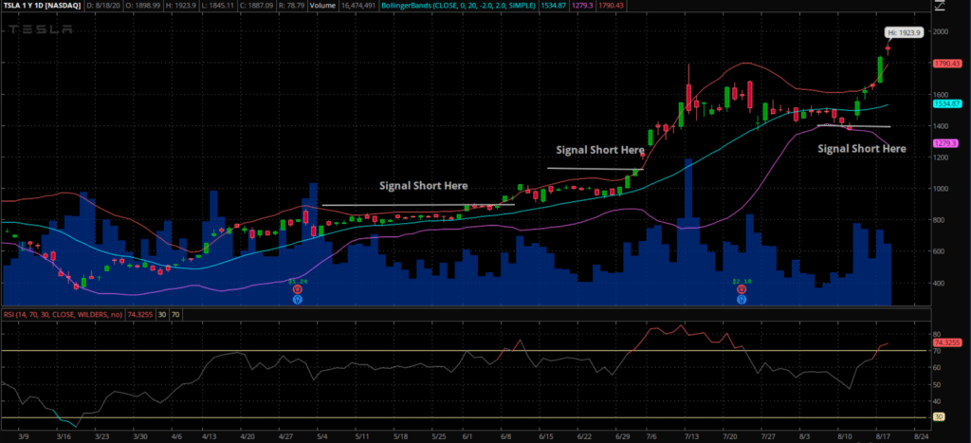This screenshot has height=443, width=971.
Task: Click the red earnings icon below $1.24
Action: (298, 289)
